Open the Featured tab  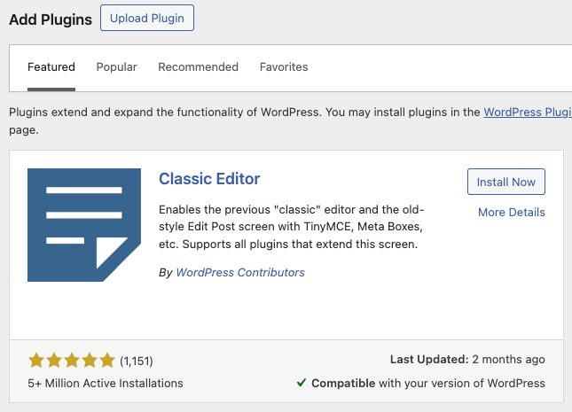tap(51, 67)
